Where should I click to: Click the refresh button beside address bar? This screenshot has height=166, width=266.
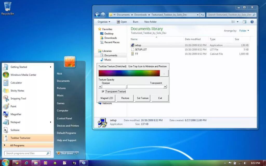202,15
